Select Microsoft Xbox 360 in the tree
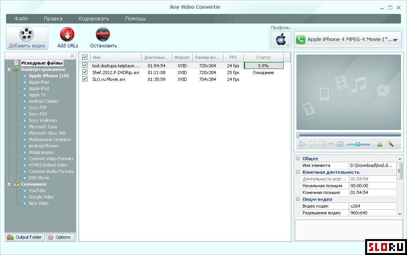 coord(47,133)
